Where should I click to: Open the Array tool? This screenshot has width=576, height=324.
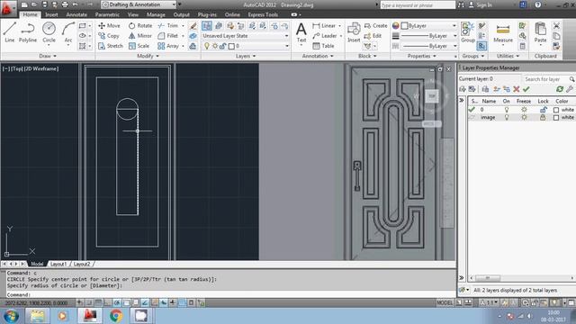click(x=168, y=46)
